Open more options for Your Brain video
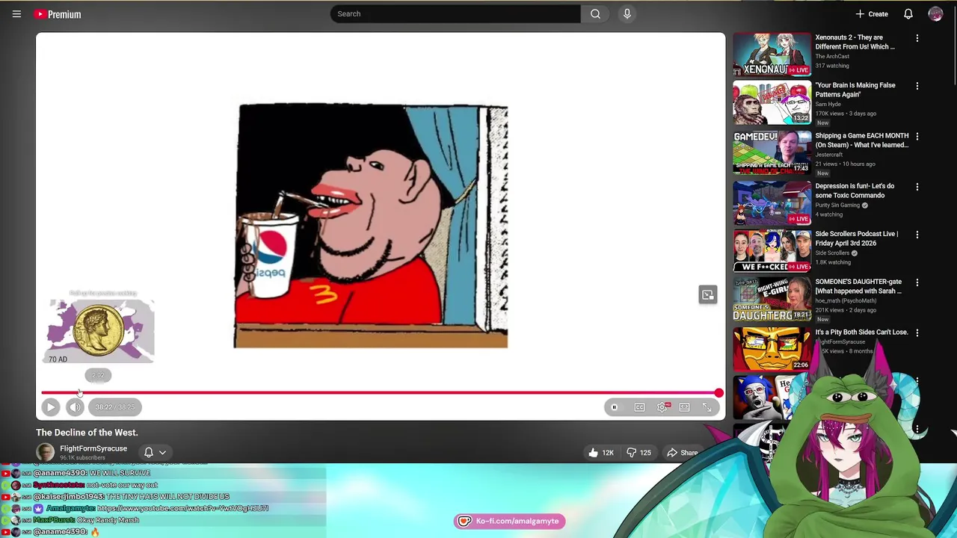The image size is (957, 538). click(x=917, y=86)
